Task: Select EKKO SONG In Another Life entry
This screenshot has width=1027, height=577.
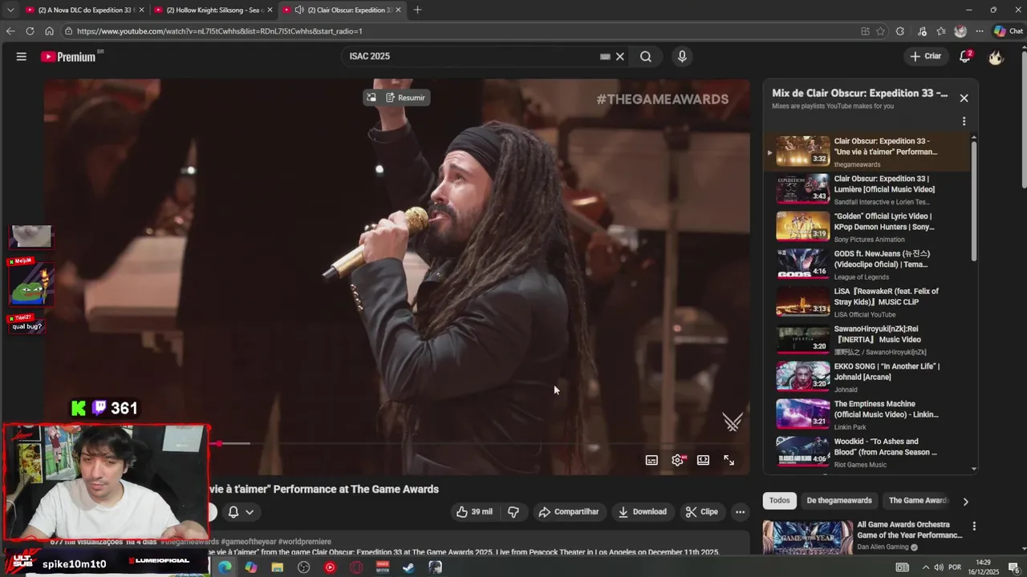Action: click(x=867, y=377)
